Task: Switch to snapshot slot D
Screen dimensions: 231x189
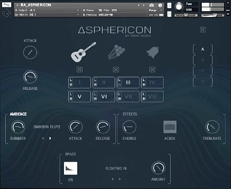Action: 203,82
